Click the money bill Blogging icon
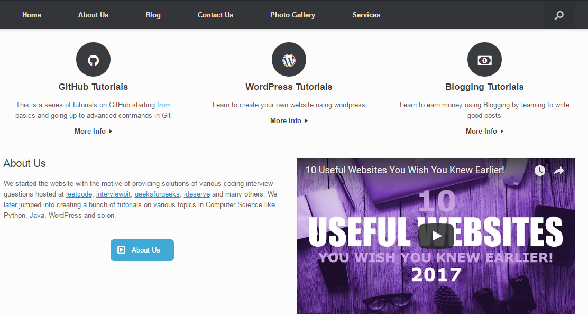Viewport: 588px width, 317px height. click(x=484, y=60)
